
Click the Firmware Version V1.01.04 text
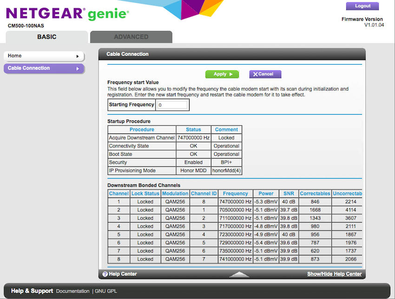pyautogui.click(x=362, y=22)
